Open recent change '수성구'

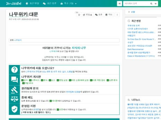[130, 42]
